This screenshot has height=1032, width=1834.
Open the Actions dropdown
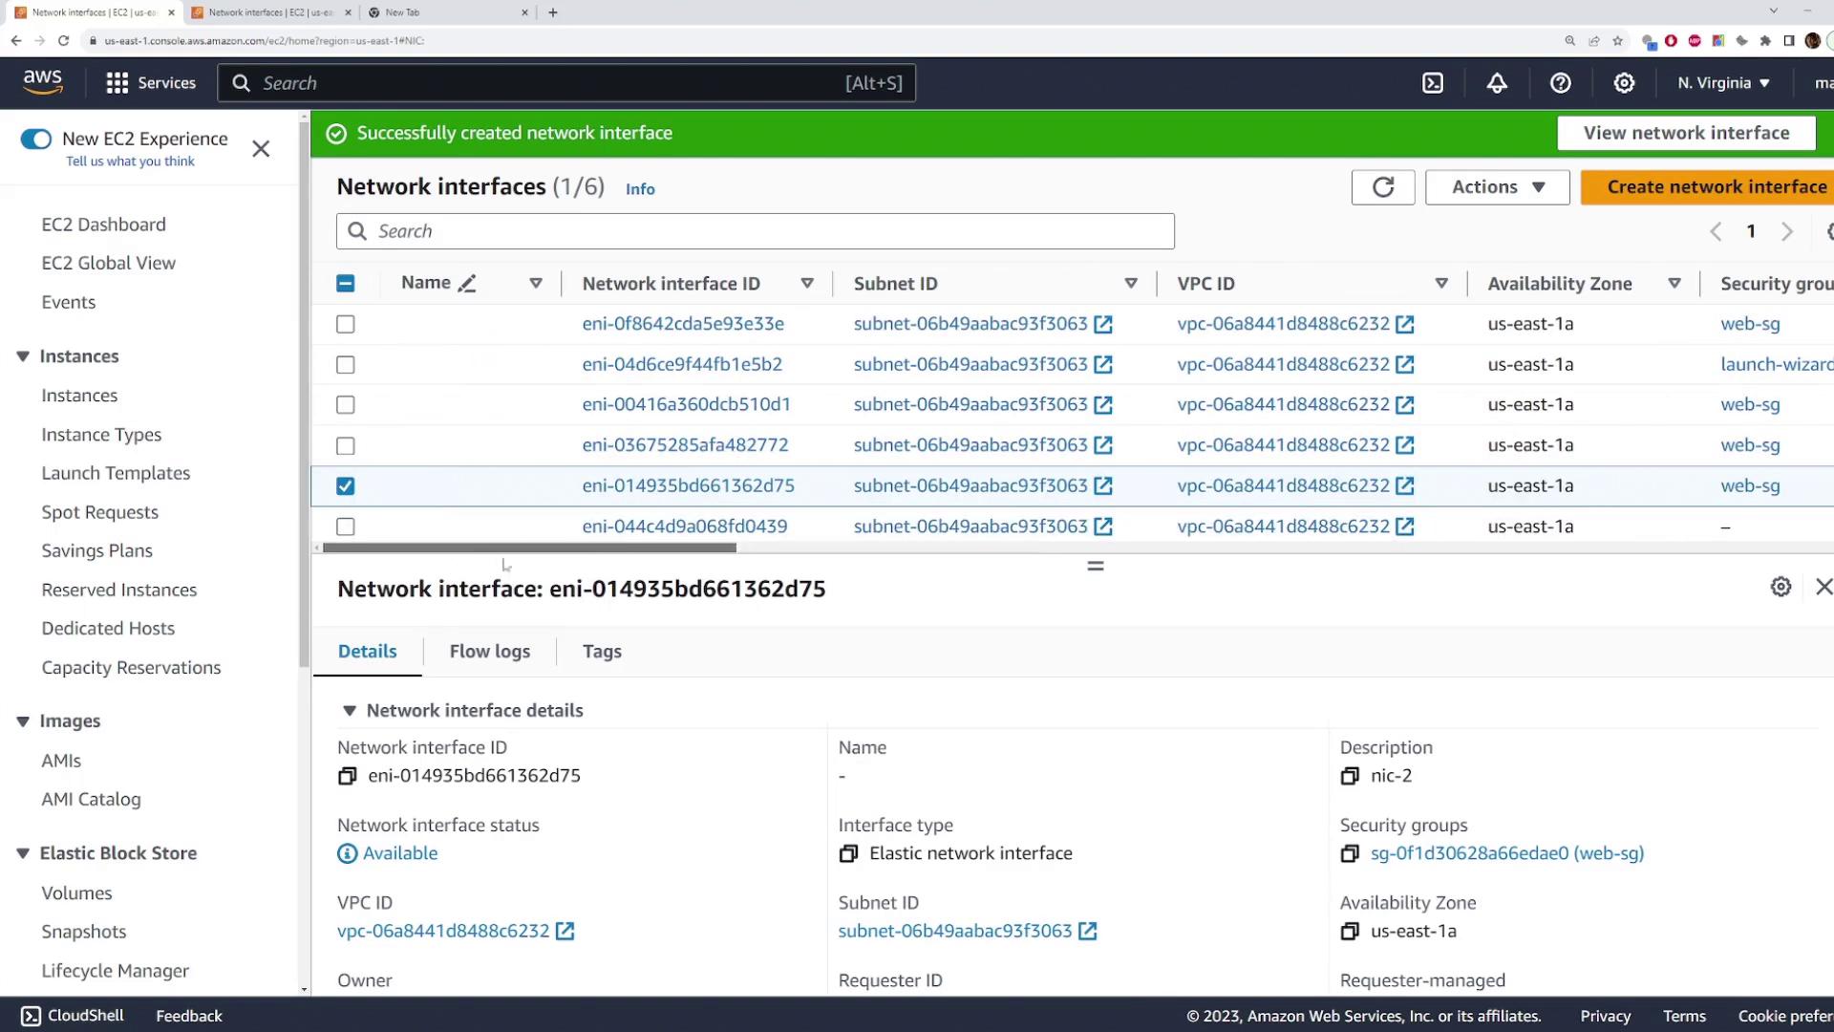click(1497, 187)
